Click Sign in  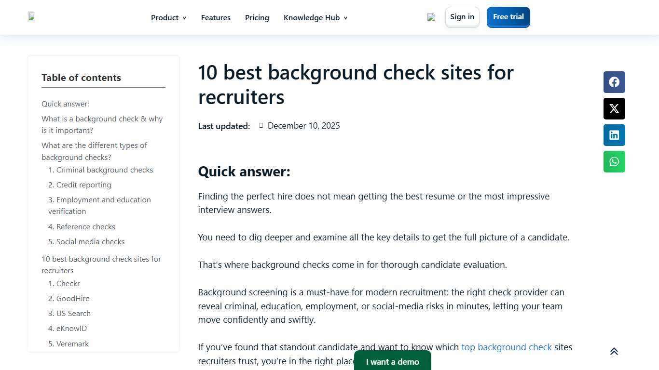462,16
